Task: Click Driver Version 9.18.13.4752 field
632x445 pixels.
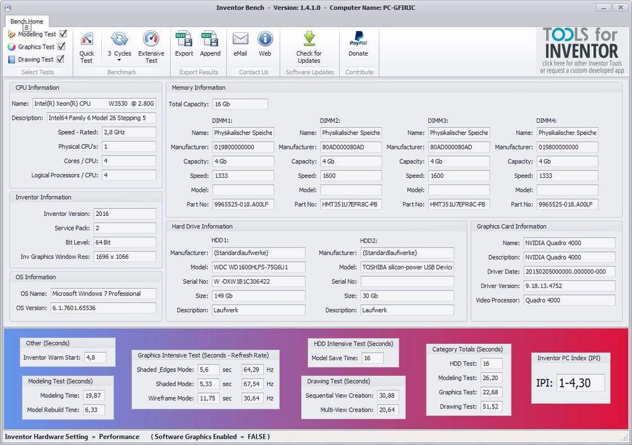Action: coord(569,286)
